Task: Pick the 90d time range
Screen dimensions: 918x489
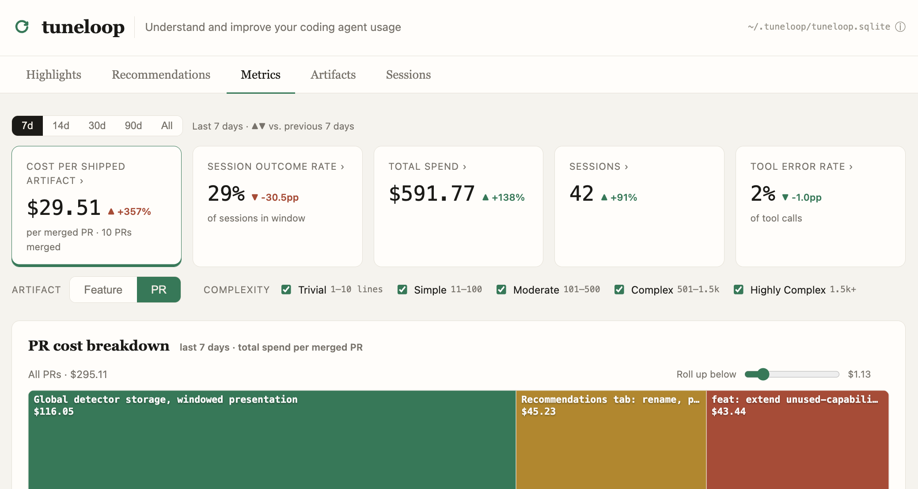Action: (x=133, y=126)
